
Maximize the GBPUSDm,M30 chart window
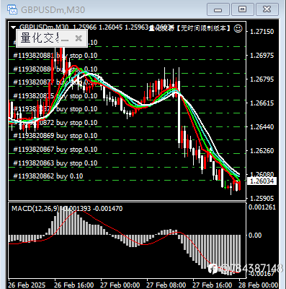243,9
